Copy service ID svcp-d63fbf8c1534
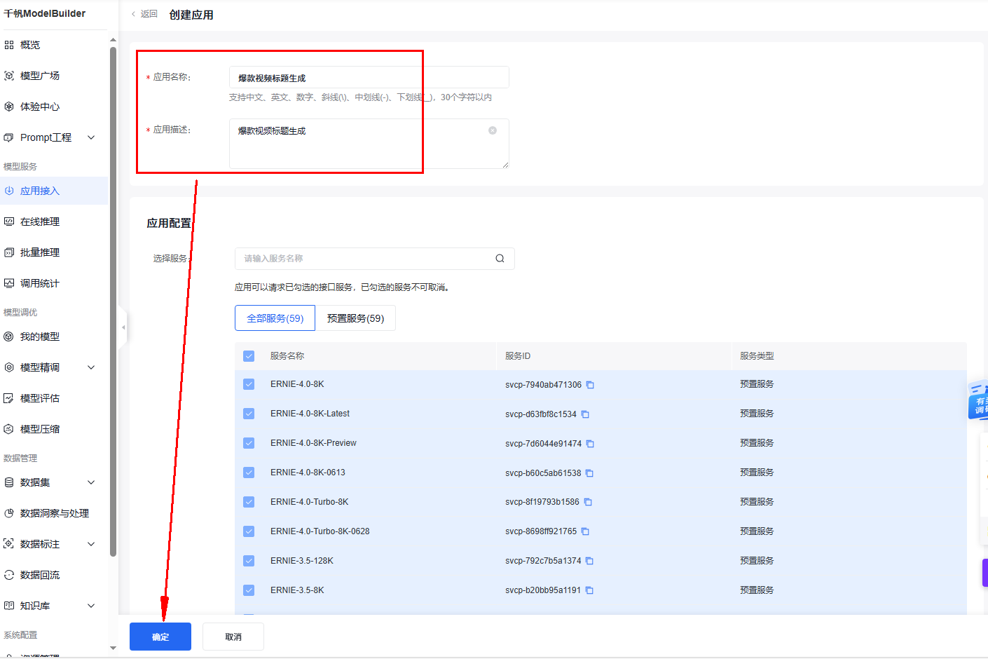Viewport: 988px width, 659px height. click(585, 414)
